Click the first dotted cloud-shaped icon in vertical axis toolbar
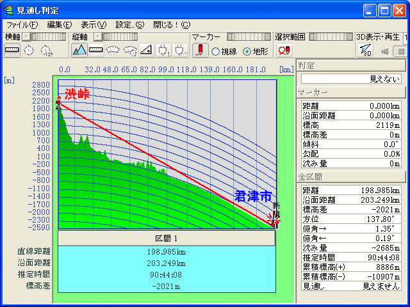The image size is (410, 307). tap(113, 50)
